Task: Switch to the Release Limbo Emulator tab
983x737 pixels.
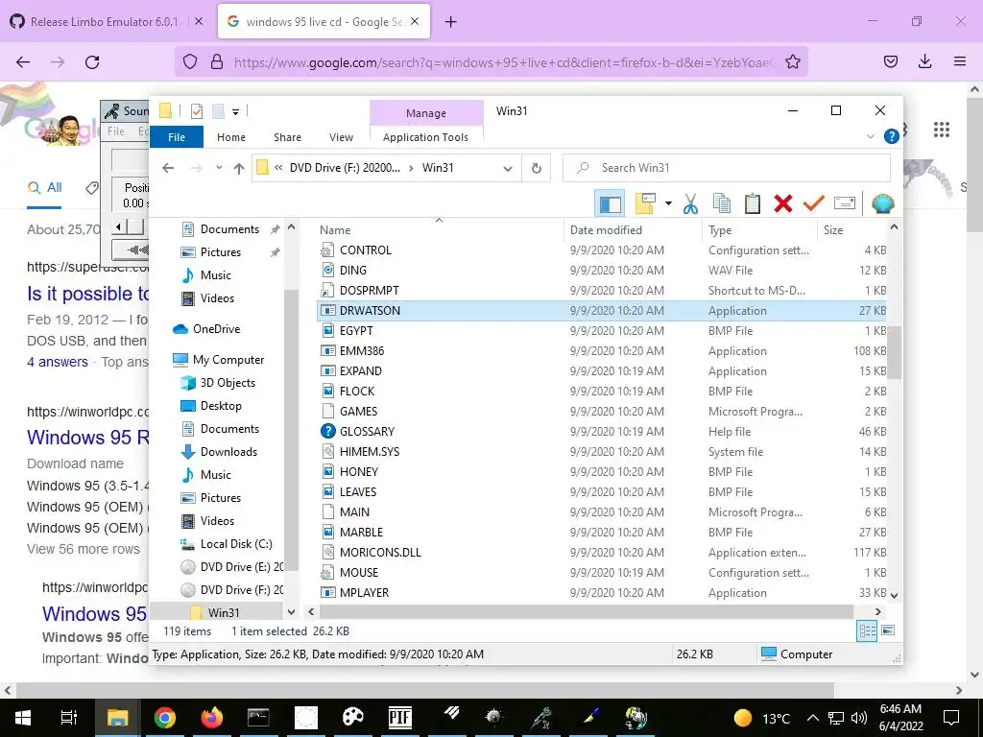Action: point(104,21)
